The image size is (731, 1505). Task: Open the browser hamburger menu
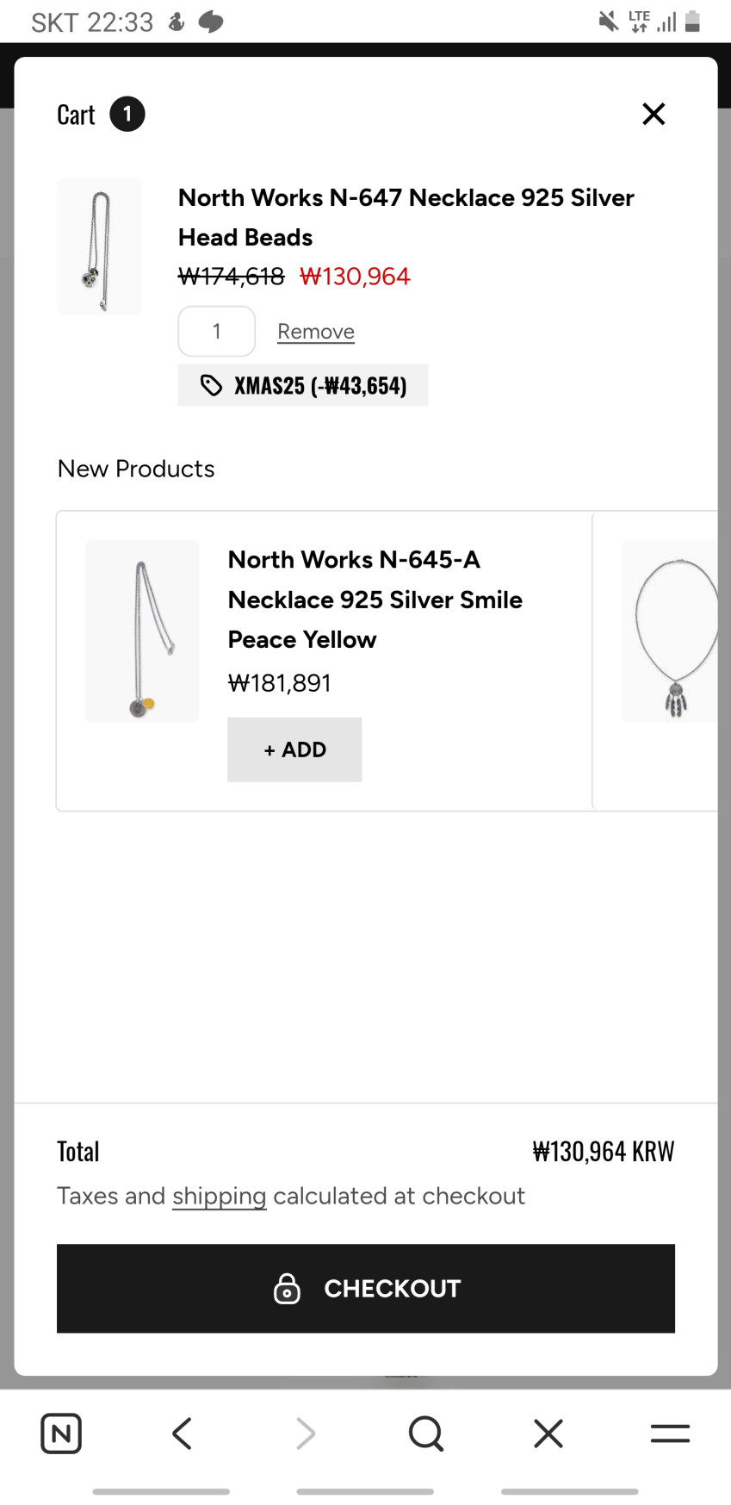point(670,1433)
